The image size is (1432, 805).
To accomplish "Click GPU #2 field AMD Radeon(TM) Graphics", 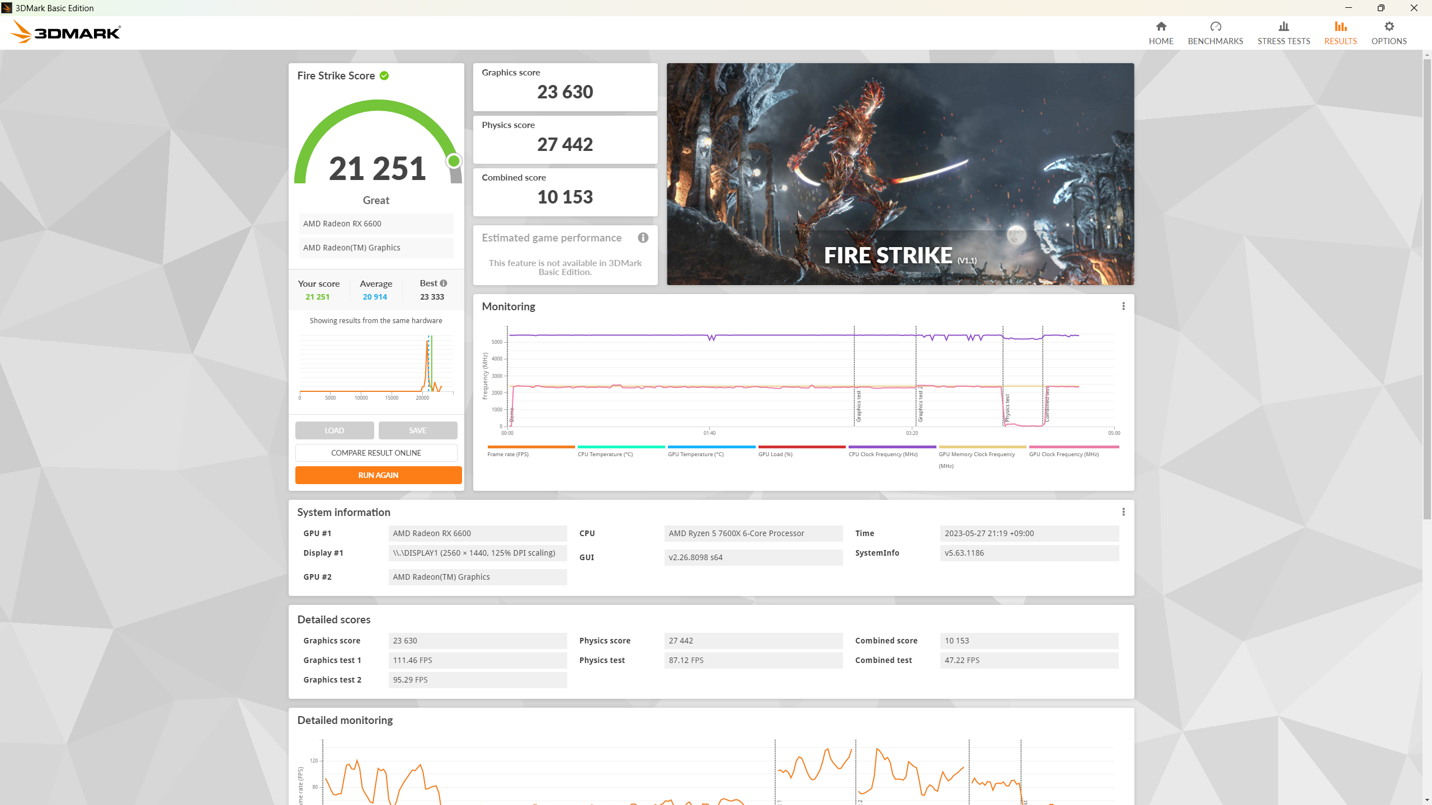I will tap(478, 577).
